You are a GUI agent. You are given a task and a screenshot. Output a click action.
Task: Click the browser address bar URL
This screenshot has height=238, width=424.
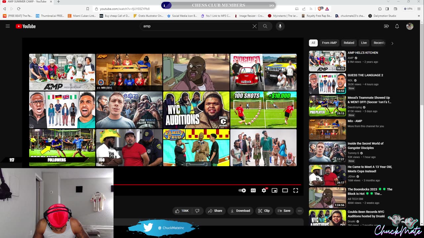pyautogui.click(x=125, y=9)
